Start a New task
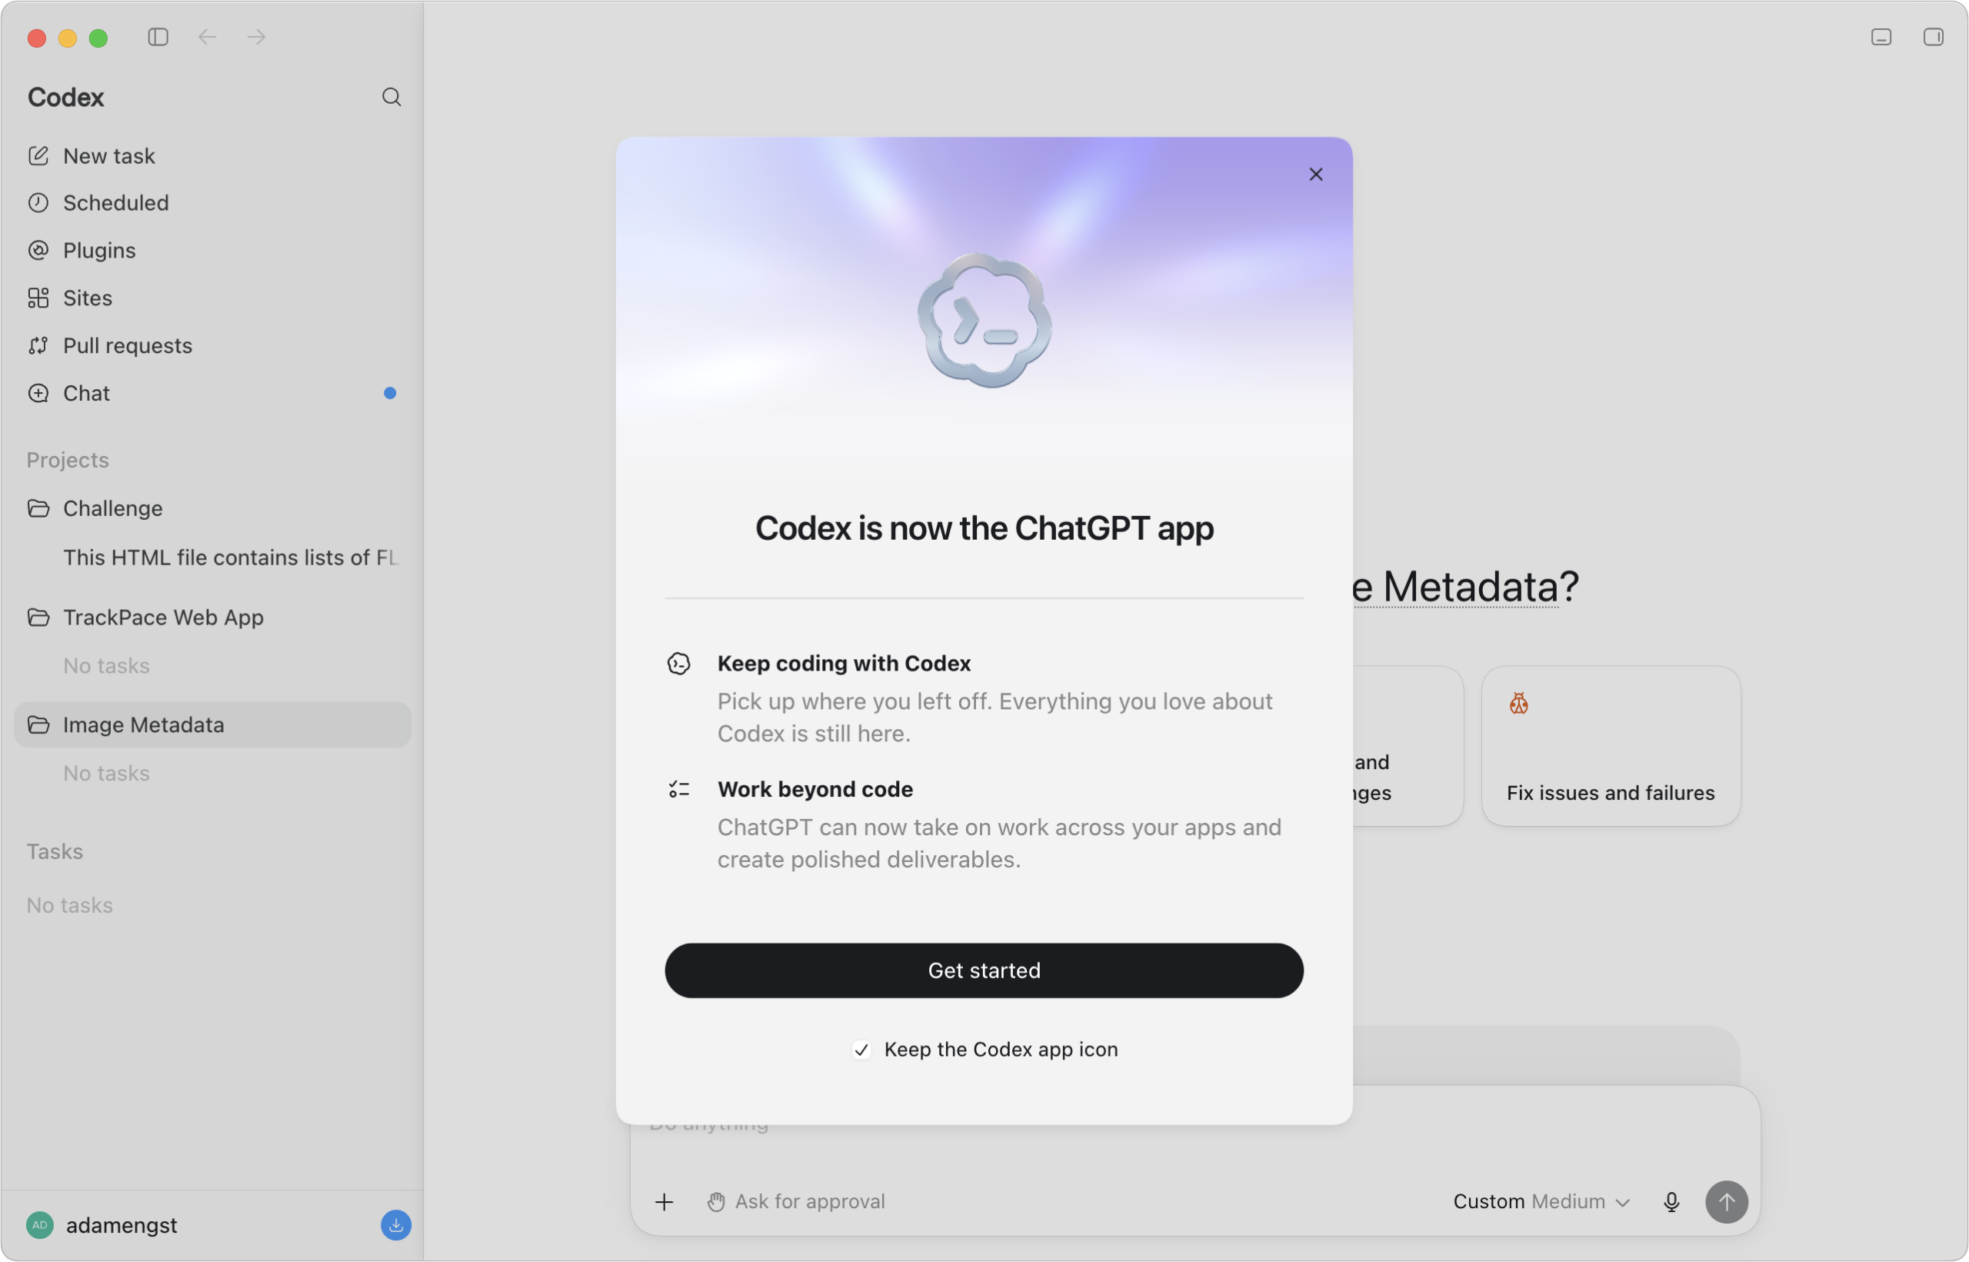Viewport: 1969px width, 1262px height. click(212, 155)
